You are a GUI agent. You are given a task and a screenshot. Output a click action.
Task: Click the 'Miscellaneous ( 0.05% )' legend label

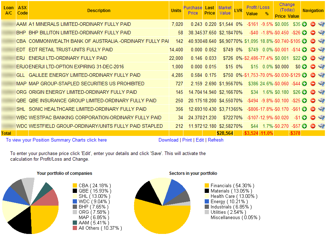(235, 217)
